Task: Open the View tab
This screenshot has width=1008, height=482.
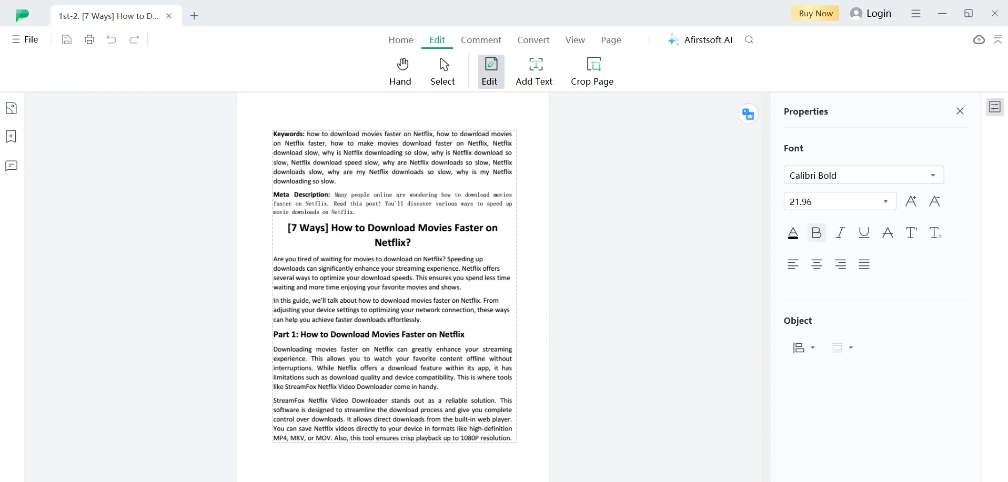Action: 575,40
